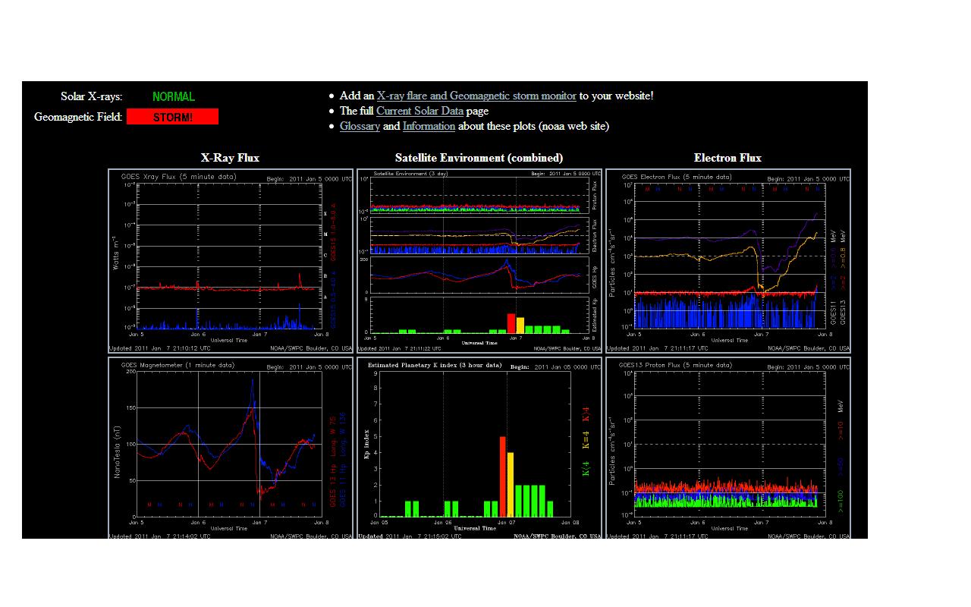Open the Information link about plots

click(429, 126)
